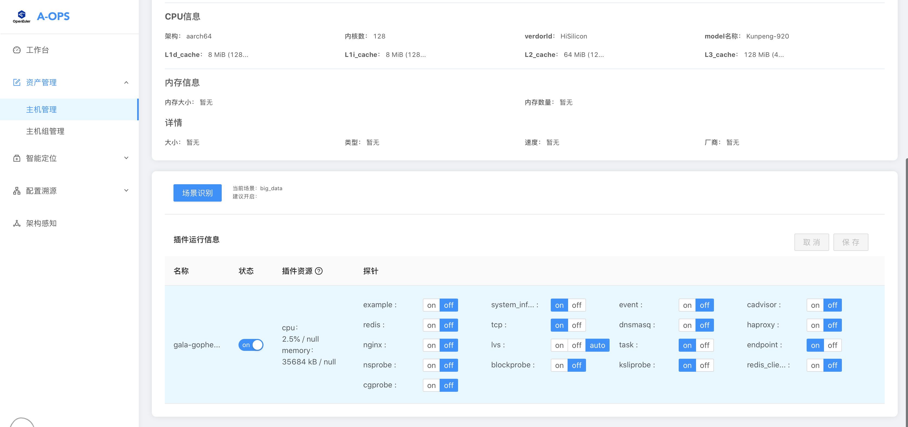
Task: Select the 主机管理 menu item
Action: (x=41, y=109)
